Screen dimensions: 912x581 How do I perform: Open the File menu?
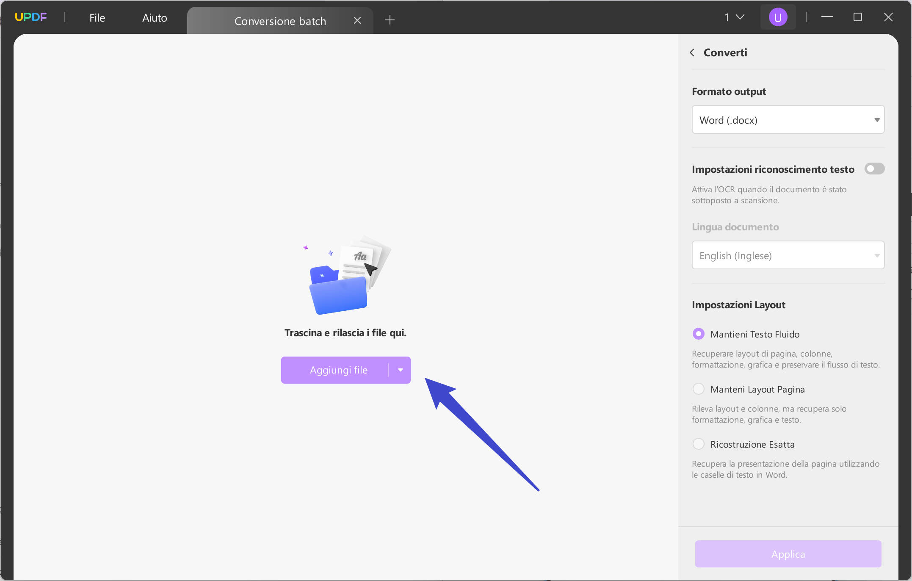click(x=97, y=18)
